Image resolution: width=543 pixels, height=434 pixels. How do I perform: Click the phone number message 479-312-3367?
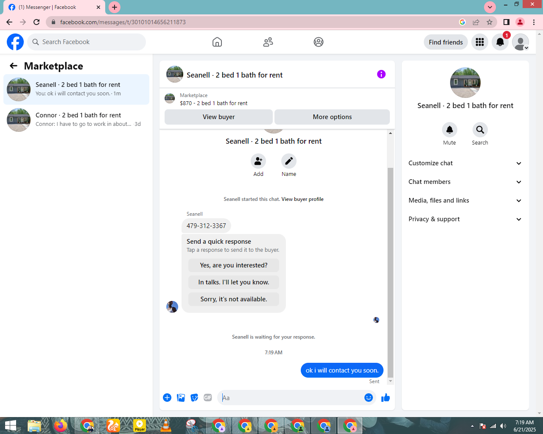pyautogui.click(x=206, y=226)
